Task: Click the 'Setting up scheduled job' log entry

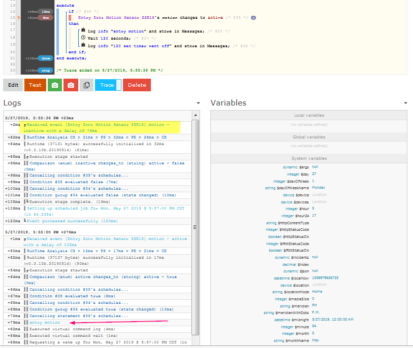Action: click(x=105, y=211)
